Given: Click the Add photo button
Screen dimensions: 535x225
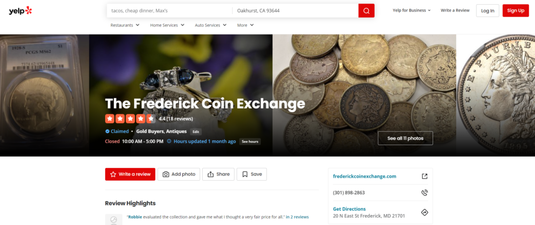Looking at the screenshot, I should (179, 174).
